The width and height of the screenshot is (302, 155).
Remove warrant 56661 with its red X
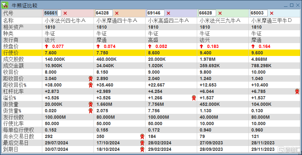tap(65, 13)
